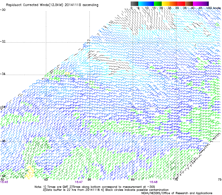Click the purple '16:46' time stamp

click(4, 182)
